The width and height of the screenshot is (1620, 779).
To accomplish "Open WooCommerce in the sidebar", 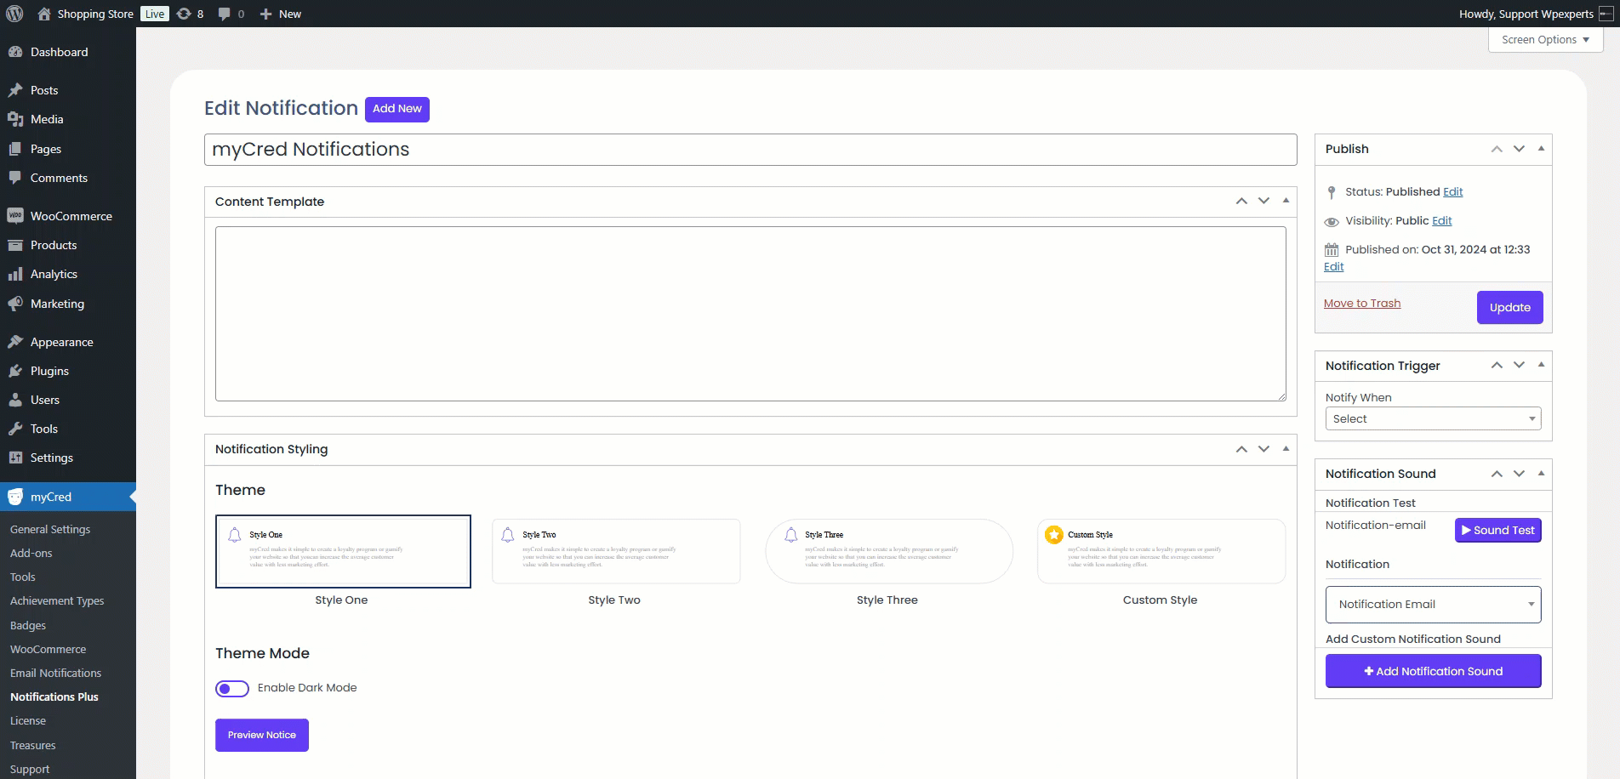I will [71, 216].
